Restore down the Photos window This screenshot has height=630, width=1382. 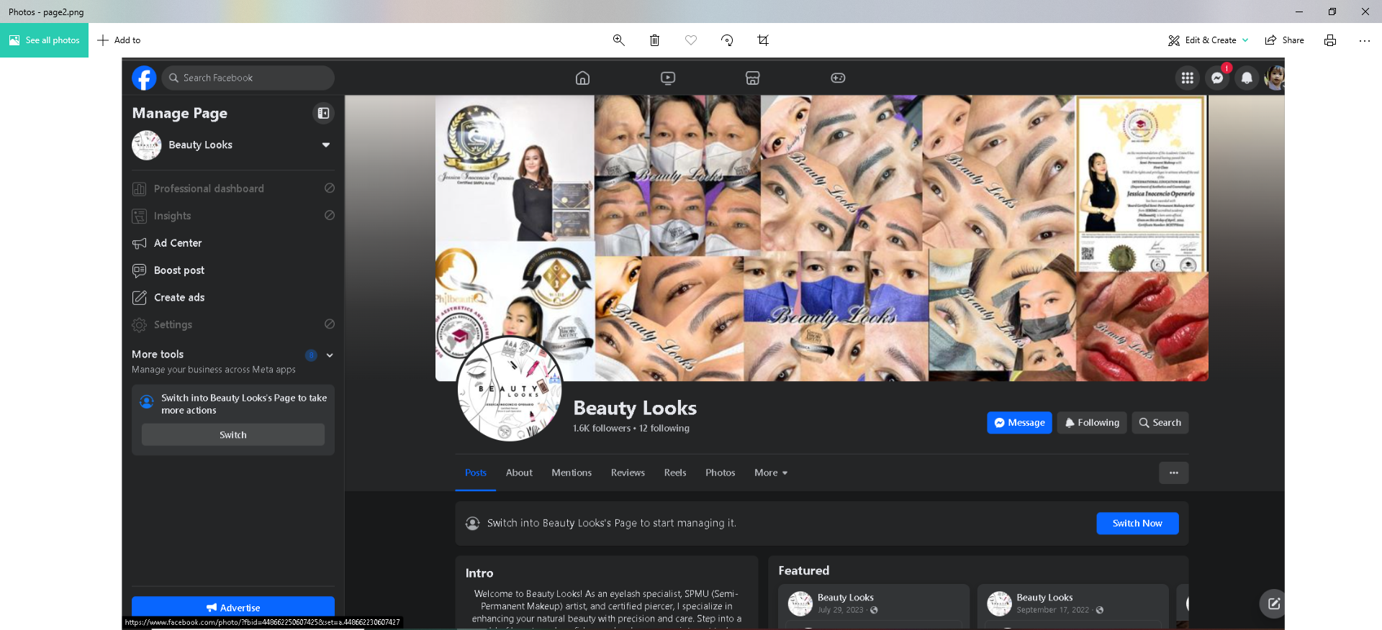tap(1332, 12)
